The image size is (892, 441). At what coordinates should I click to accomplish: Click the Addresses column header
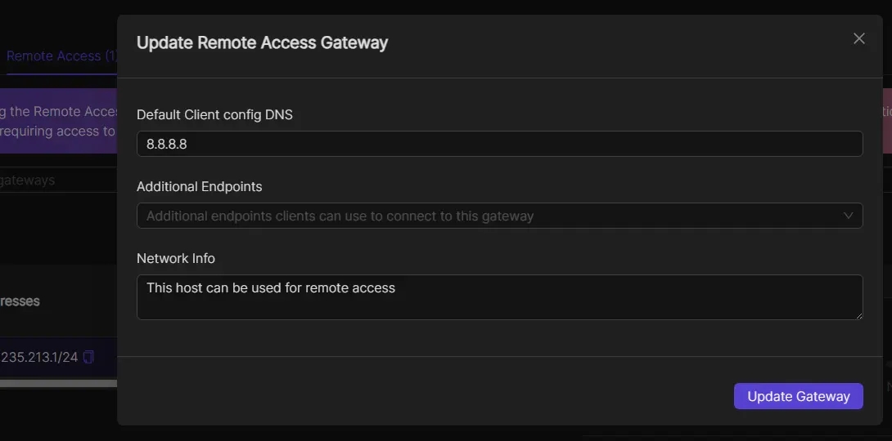[x=20, y=301]
